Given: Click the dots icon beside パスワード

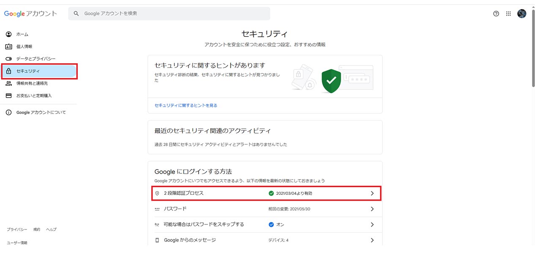Looking at the screenshot, I should pyautogui.click(x=157, y=209).
